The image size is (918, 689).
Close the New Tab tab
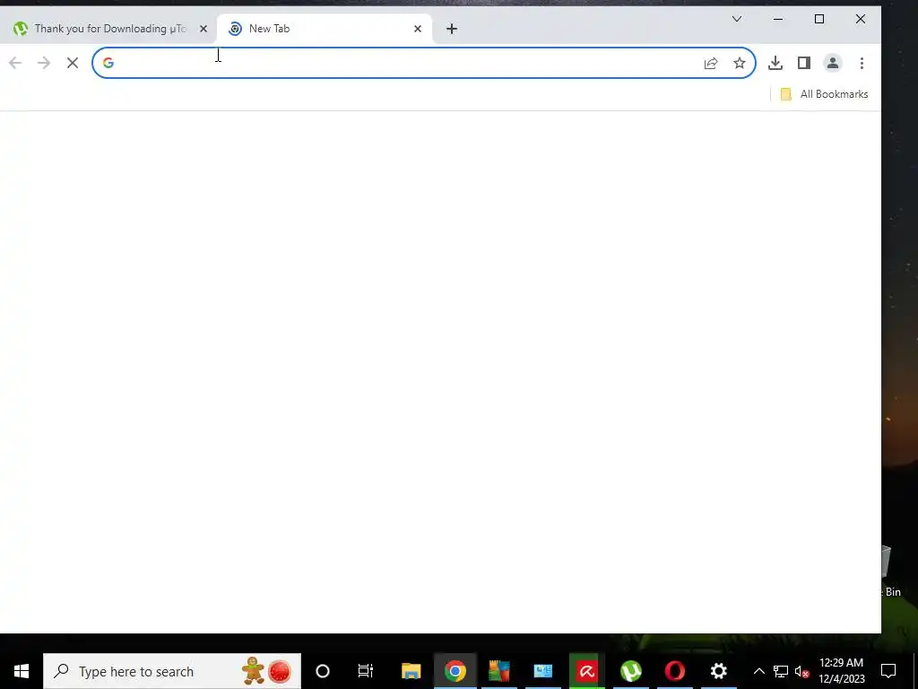tap(418, 29)
